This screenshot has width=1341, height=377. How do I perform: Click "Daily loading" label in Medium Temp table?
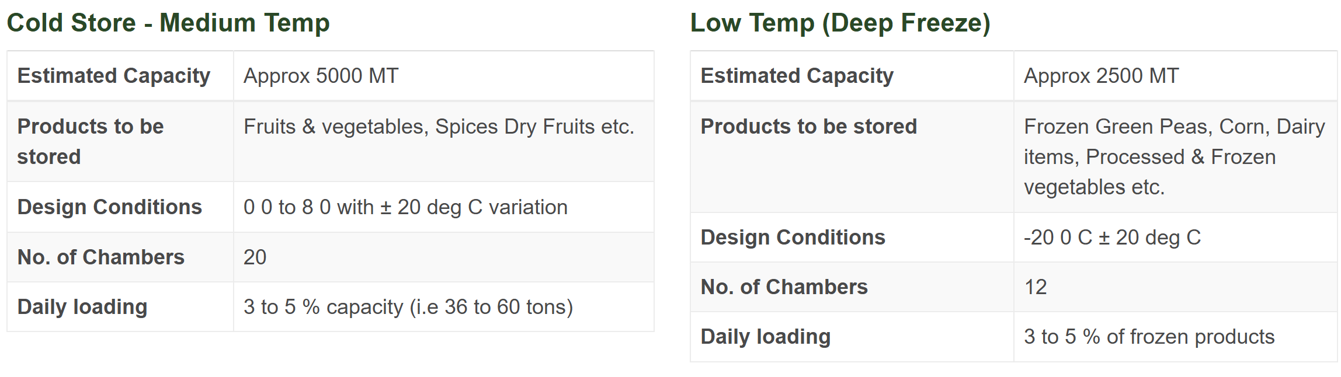pyautogui.click(x=82, y=307)
